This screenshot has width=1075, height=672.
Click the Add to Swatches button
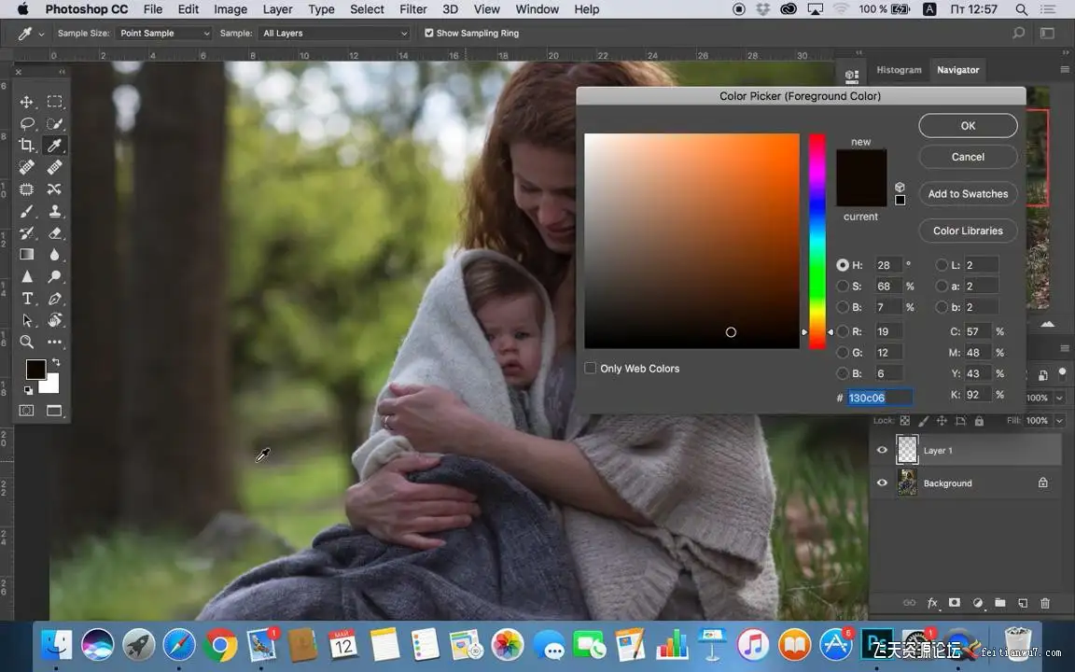coord(968,194)
